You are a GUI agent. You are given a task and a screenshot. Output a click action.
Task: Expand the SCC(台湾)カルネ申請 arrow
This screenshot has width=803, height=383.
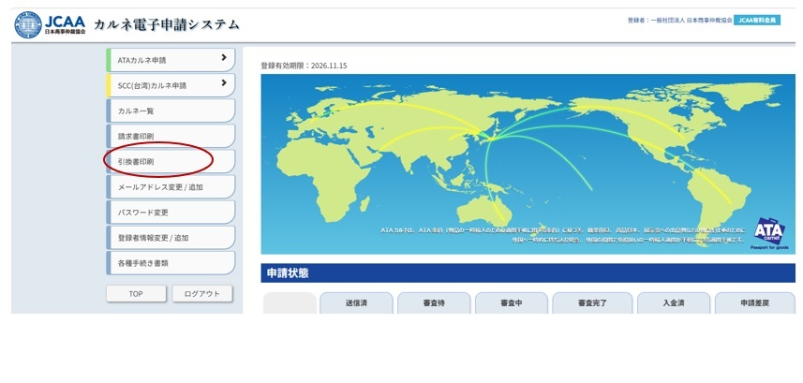(223, 84)
